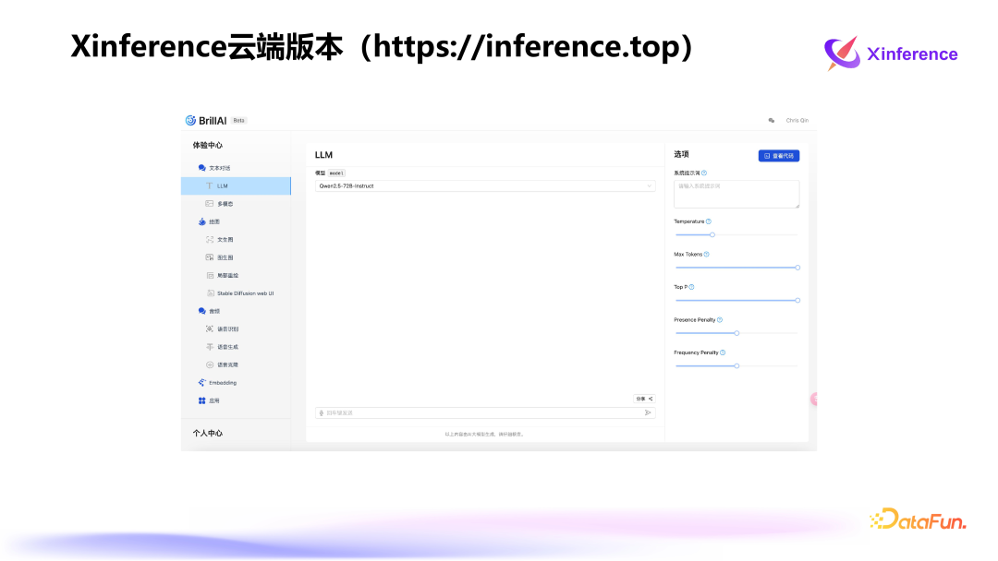Select Stable Diffusion web UI in sidebar
This screenshot has width=998, height=561.
[x=245, y=293]
